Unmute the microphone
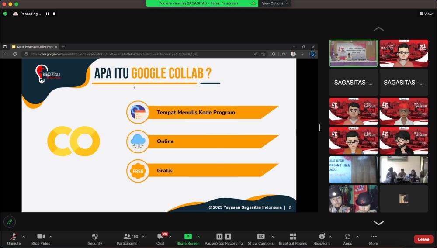The image size is (437, 248). pyautogui.click(x=14, y=237)
